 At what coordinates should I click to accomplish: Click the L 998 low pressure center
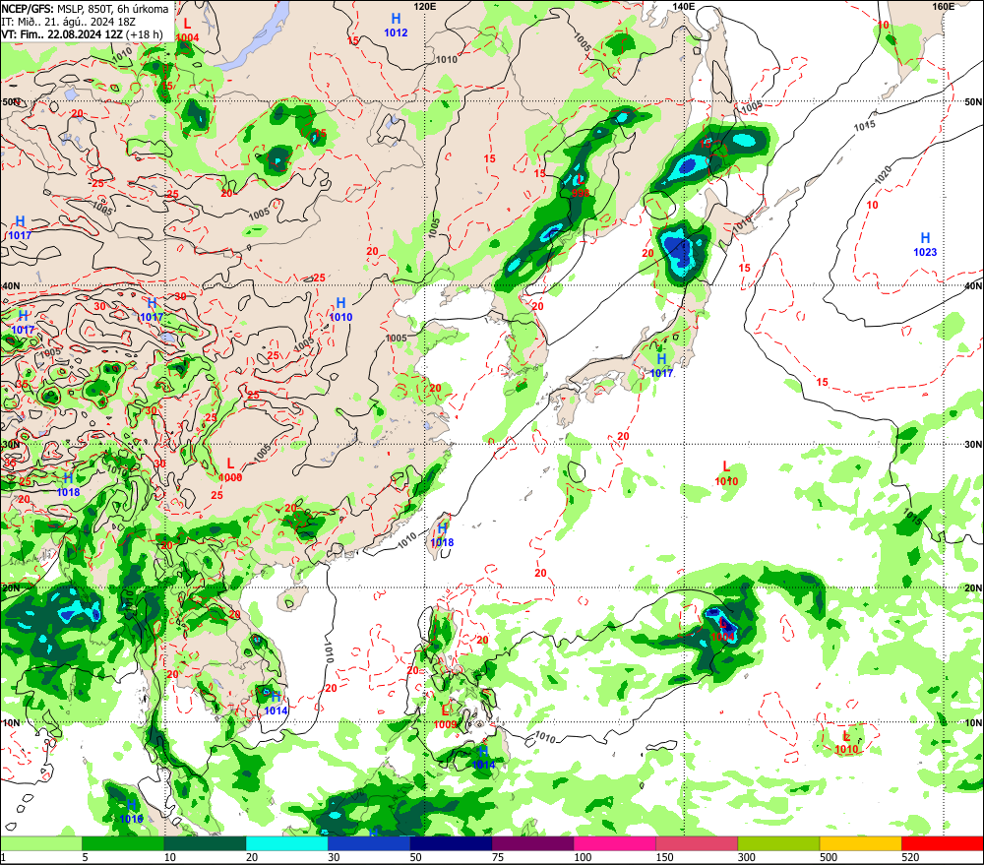pos(581,186)
